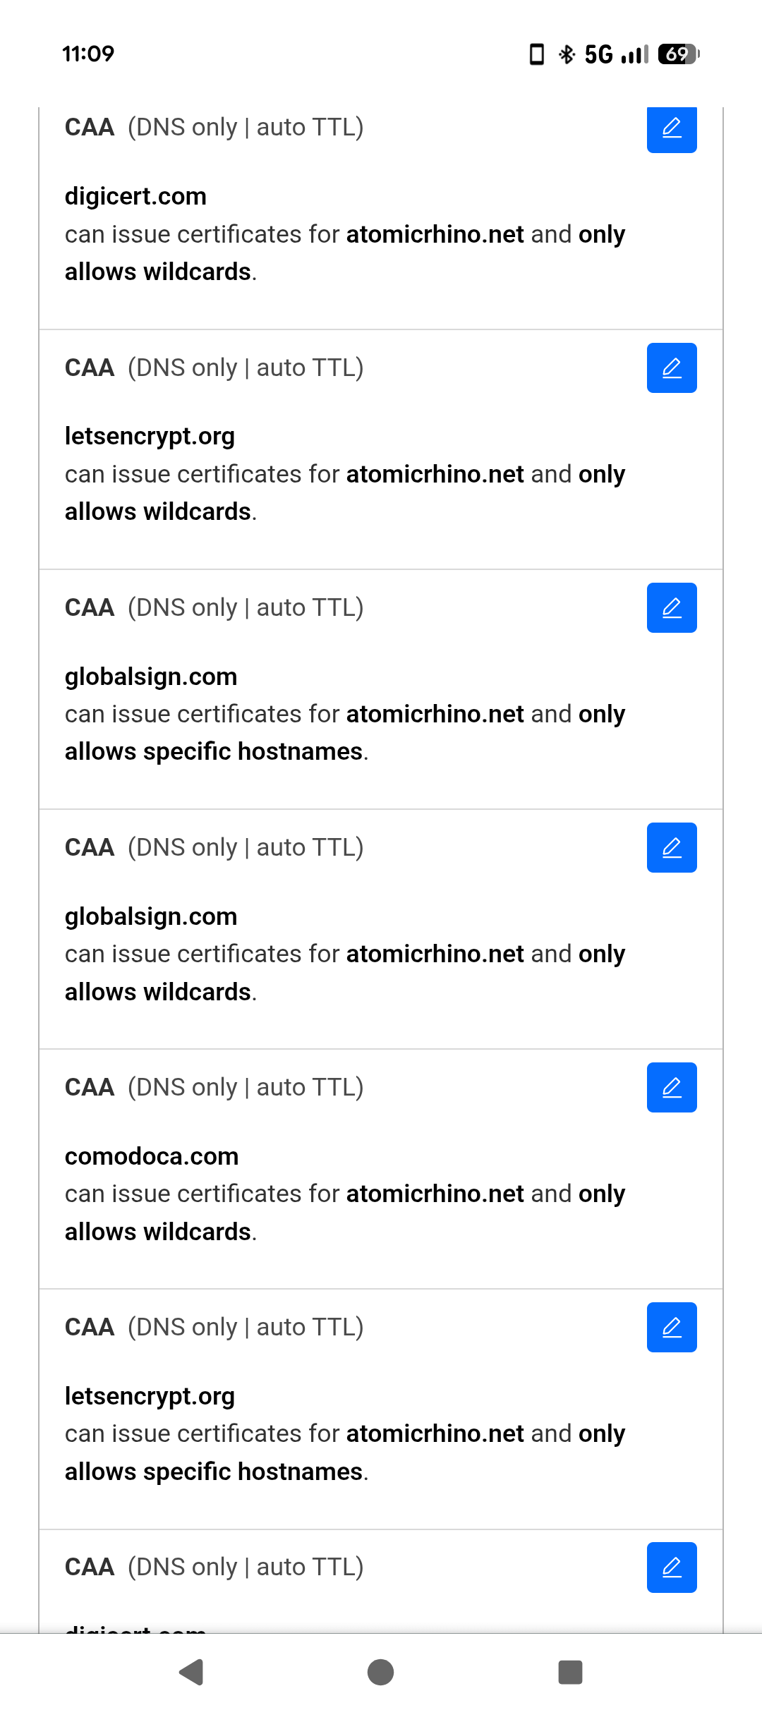Edit the partially cut-off CAA record
Image resolution: width=762 pixels, height=1710 pixels.
point(672,1567)
